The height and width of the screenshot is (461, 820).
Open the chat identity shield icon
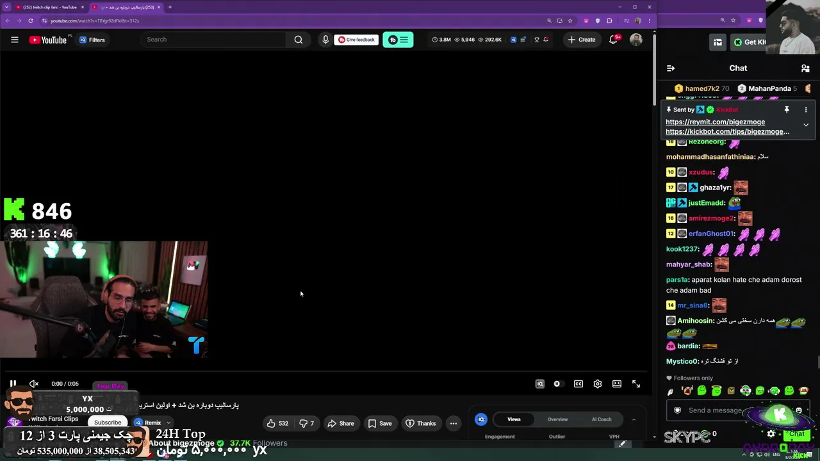click(678, 410)
